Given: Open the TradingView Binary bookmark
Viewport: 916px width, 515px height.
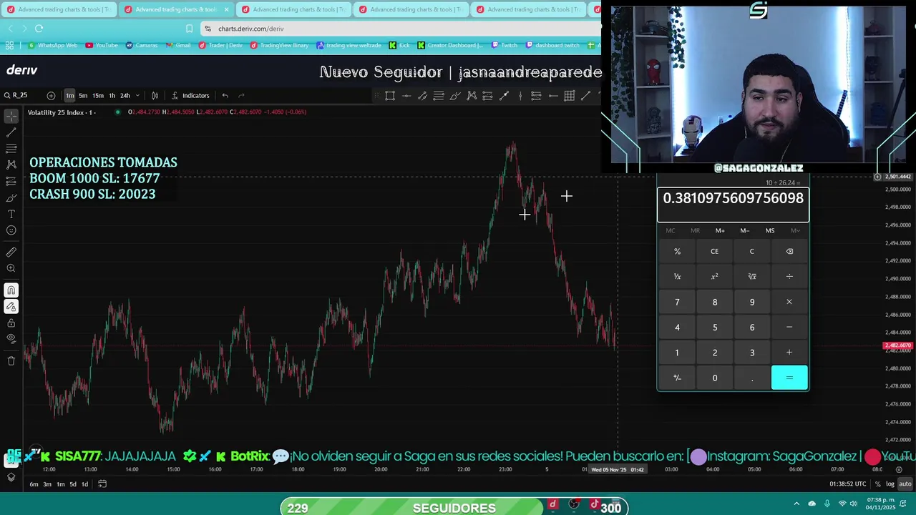Looking at the screenshot, I should (x=280, y=45).
